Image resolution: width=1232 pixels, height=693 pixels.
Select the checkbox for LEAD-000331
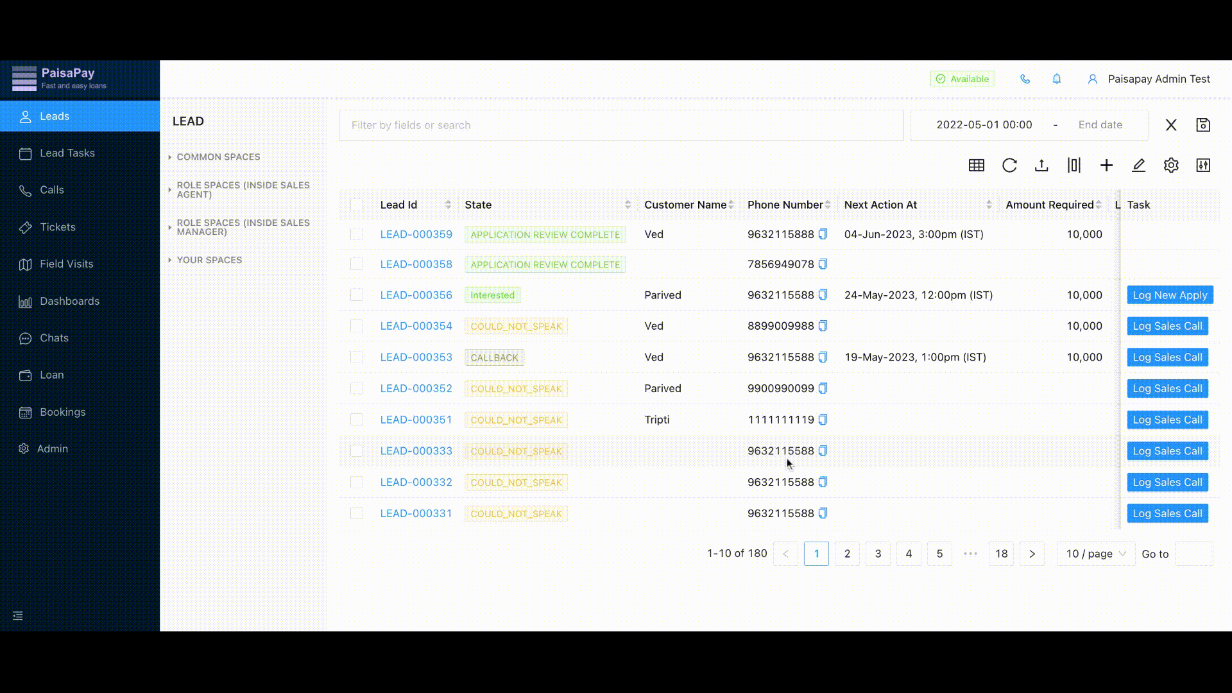point(356,513)
